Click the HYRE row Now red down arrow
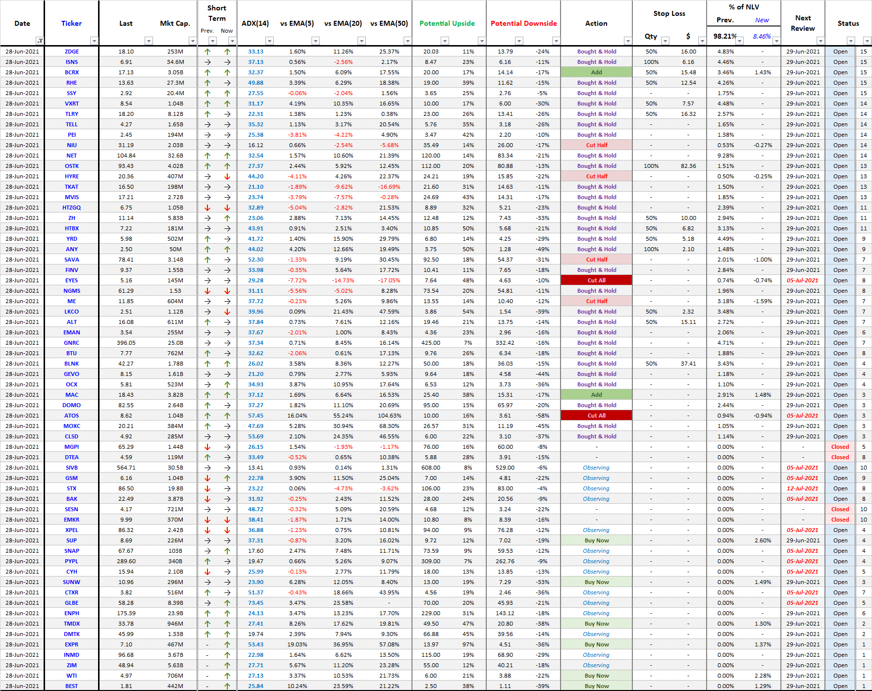 (x=227, y=176)
